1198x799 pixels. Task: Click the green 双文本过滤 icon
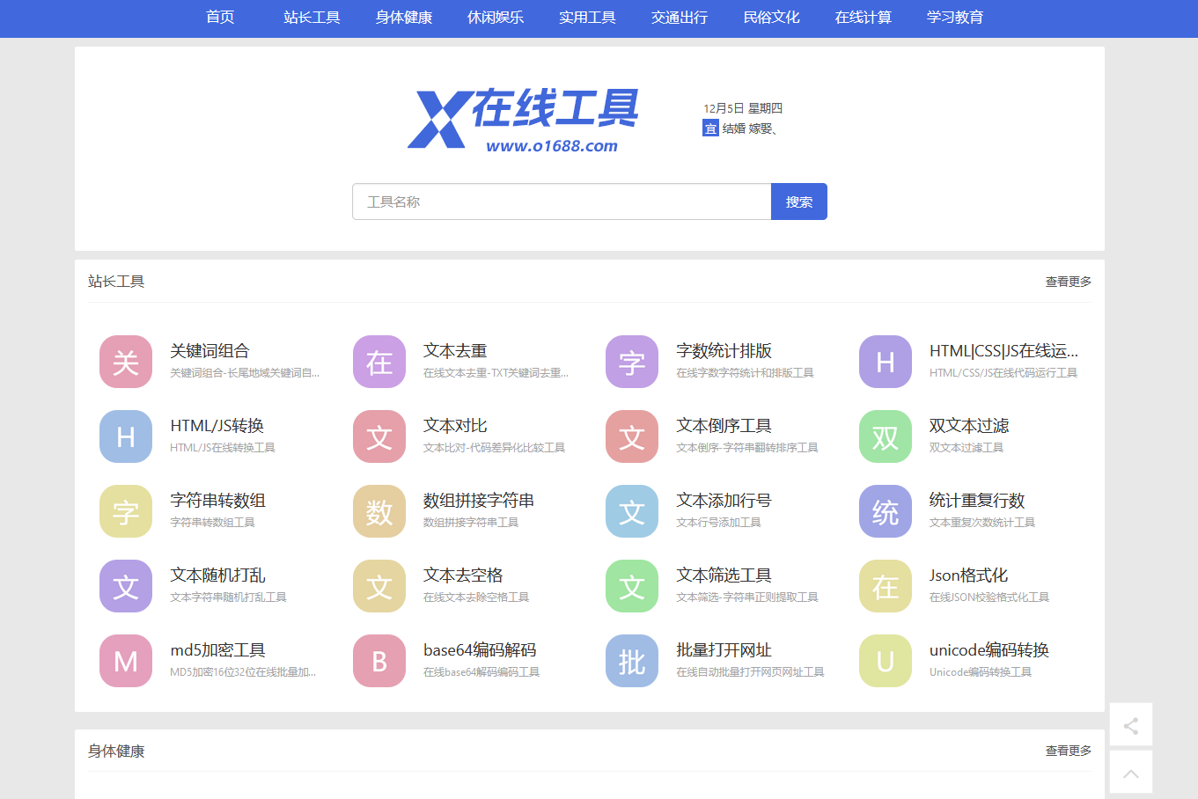tap(886, 436)
